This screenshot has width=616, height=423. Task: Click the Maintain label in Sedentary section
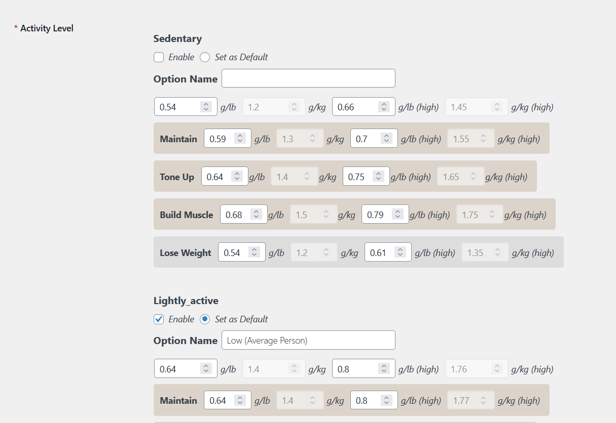pyautogui.click(x=178, y=139)
